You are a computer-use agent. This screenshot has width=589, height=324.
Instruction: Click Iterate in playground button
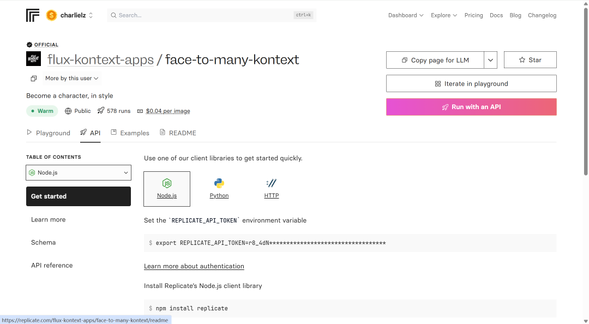tap(471, 83)
